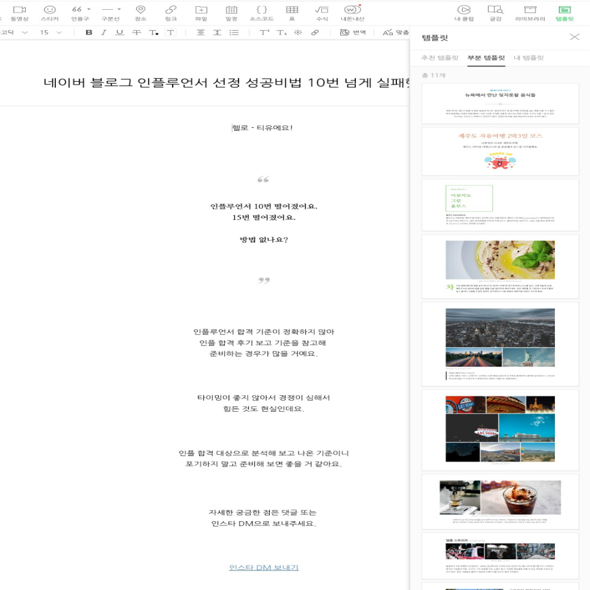
Task: Choose the 아보카도 그린 퓨레 template
Action: [x=500, y=205]
